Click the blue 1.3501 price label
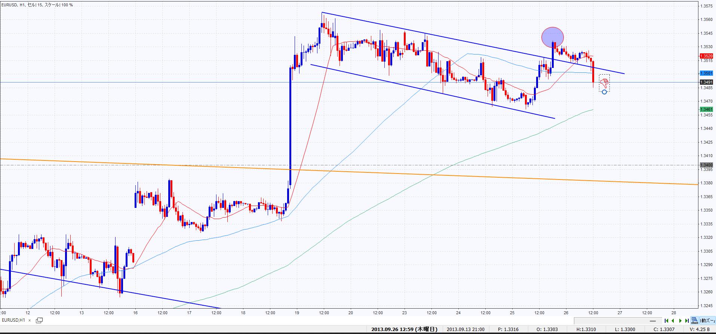716x334 pixels. tap(706, 74)
